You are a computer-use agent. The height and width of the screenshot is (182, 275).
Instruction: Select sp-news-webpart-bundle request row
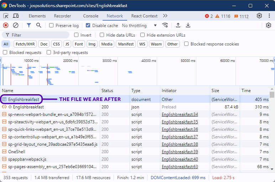(x=135, y=114)
